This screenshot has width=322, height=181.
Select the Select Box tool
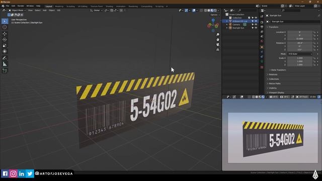tap(5, 21)
